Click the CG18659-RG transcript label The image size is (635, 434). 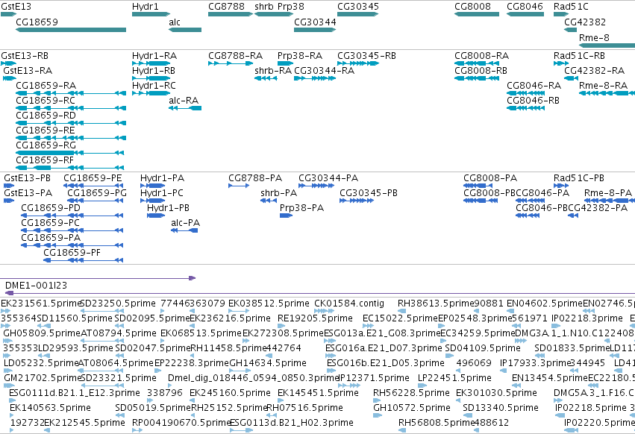click(x=46, y=145)
